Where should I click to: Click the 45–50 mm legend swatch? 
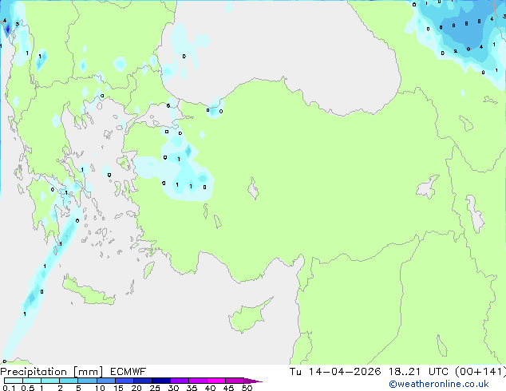(x=235, y=381)
